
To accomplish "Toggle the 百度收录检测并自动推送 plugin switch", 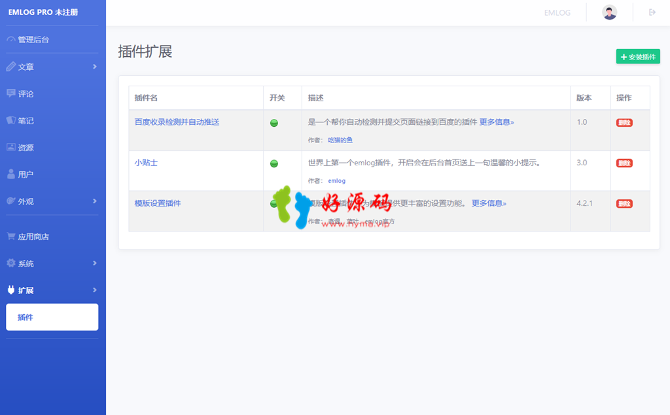I will [274, 123].
